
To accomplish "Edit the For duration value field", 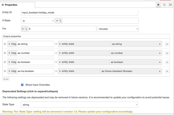I will click(x=62, y=29).
